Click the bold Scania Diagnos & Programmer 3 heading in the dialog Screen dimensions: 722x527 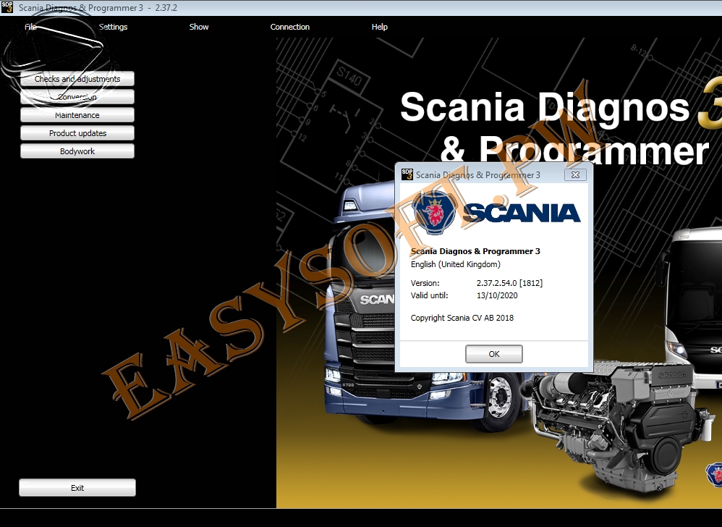(x=475, y=251)
